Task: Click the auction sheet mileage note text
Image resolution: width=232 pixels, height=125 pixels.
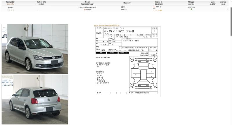Action: [106, 25]
